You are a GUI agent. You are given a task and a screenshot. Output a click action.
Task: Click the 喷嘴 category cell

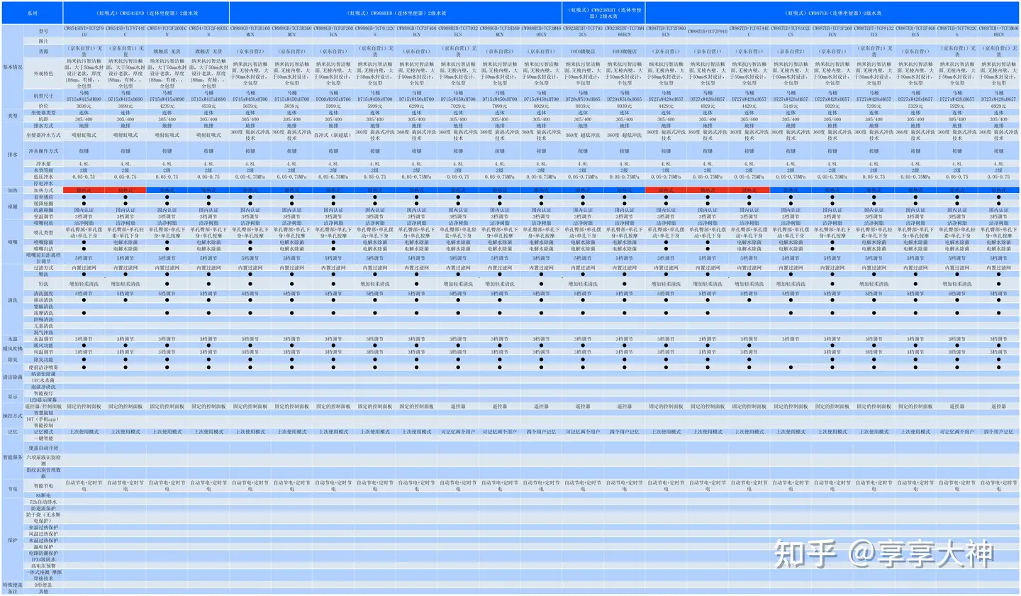(x=12, y=241)
